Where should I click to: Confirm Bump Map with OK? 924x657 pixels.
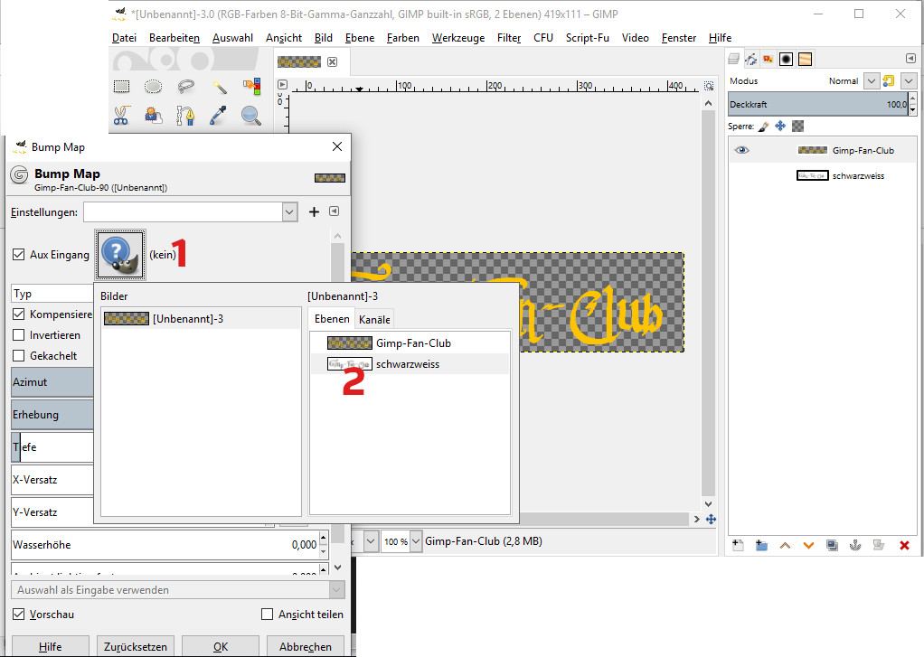(x=221, y=646)
